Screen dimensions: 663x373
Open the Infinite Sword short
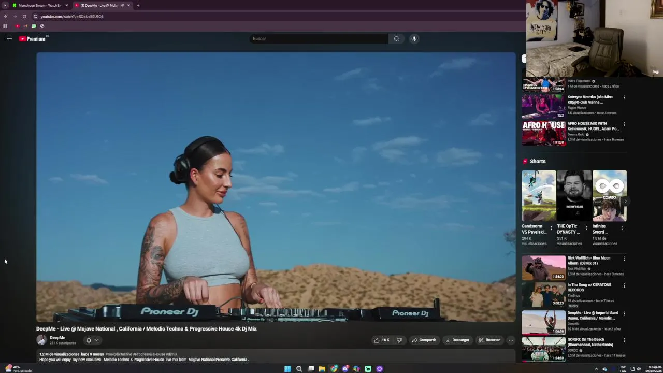(x=609, y=195)
